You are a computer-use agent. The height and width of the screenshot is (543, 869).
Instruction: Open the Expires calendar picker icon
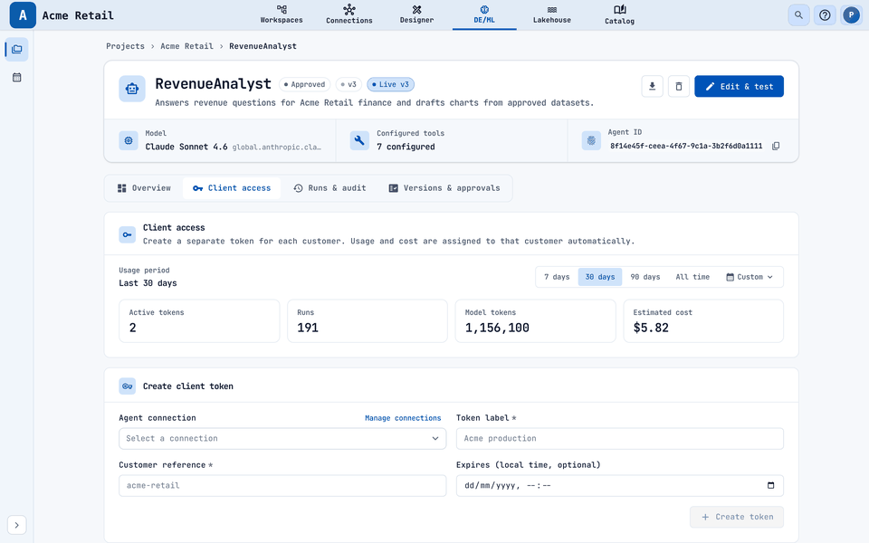[x=770, y=485]
